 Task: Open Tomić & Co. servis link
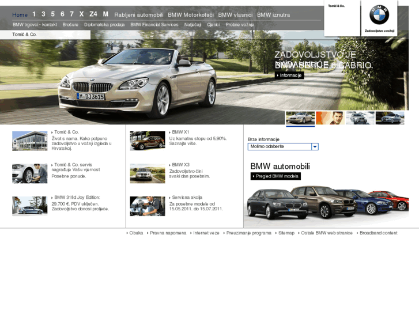point(76,167)
